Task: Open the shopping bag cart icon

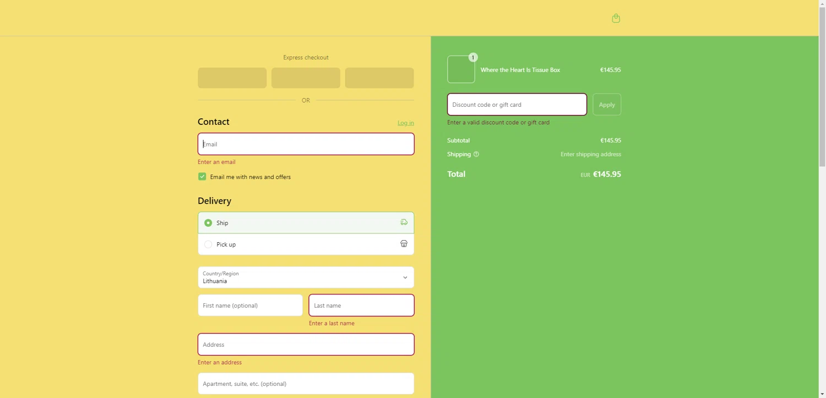Action: pos(616,18)
